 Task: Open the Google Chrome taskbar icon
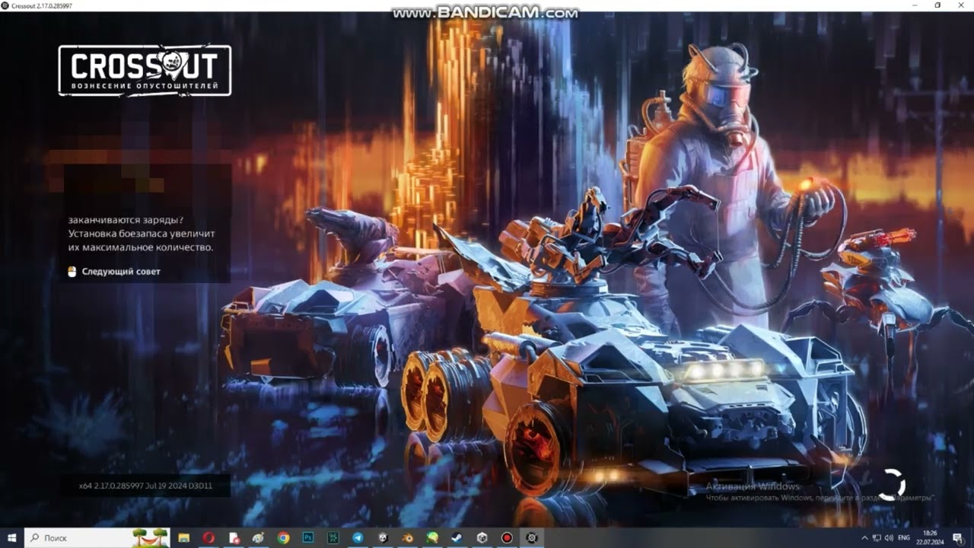(283, 537)
